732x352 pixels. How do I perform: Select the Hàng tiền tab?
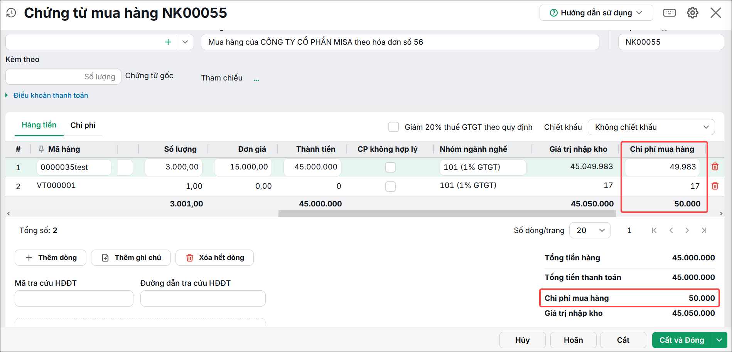point(39,125)
